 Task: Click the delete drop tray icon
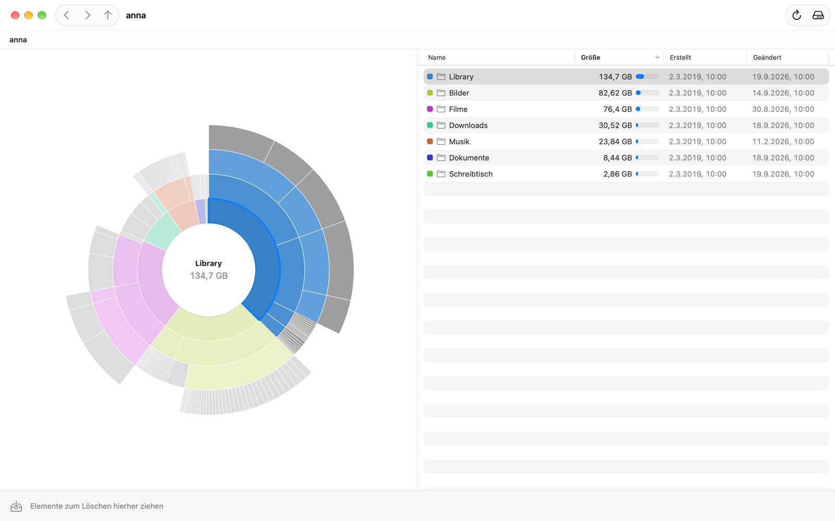16,506
